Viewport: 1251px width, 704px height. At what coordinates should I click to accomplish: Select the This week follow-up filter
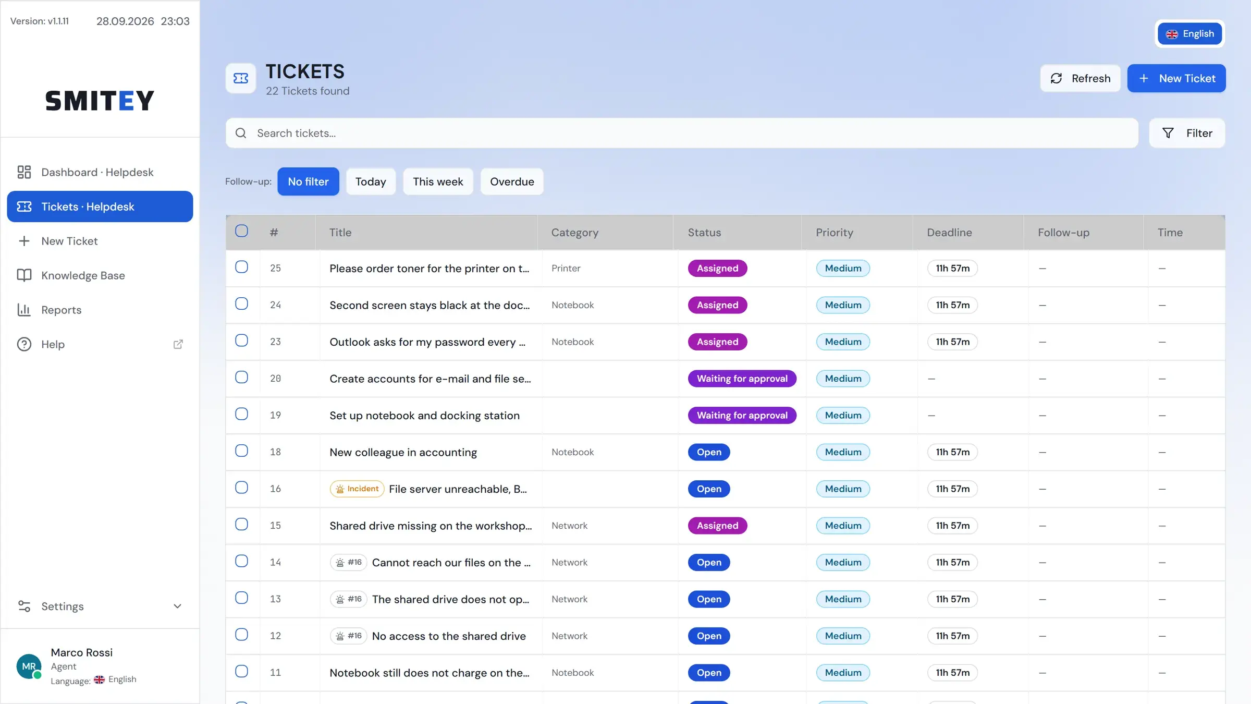(x=438, y=181)
